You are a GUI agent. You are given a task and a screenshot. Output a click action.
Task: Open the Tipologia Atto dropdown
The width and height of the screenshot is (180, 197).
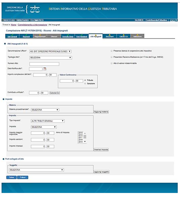[51, 58]
